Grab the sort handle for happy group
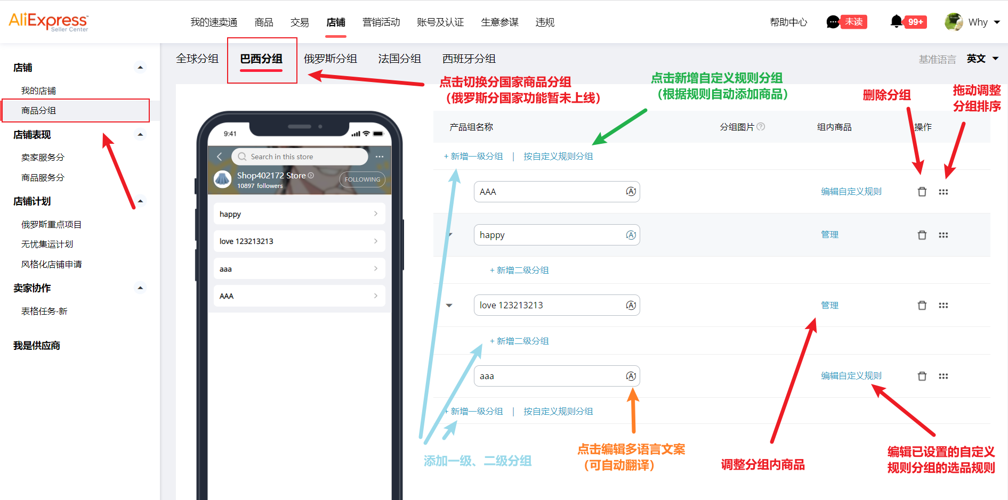1008x500 pixels. (944, 235)
